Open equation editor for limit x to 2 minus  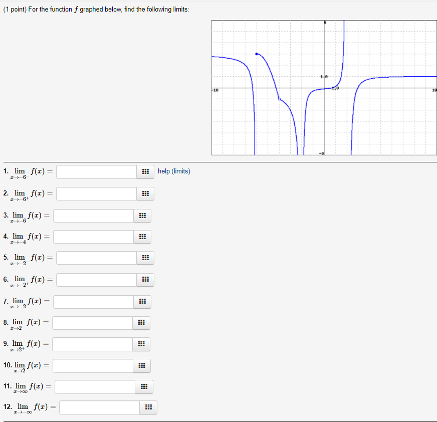click(x=141, y=323)
